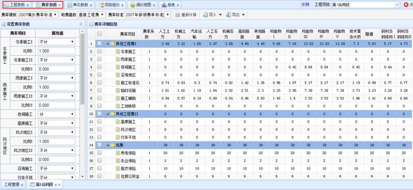Click the 比例II field under 雨季施工II
The image size is (413, 190).
[x=57, y=105]
